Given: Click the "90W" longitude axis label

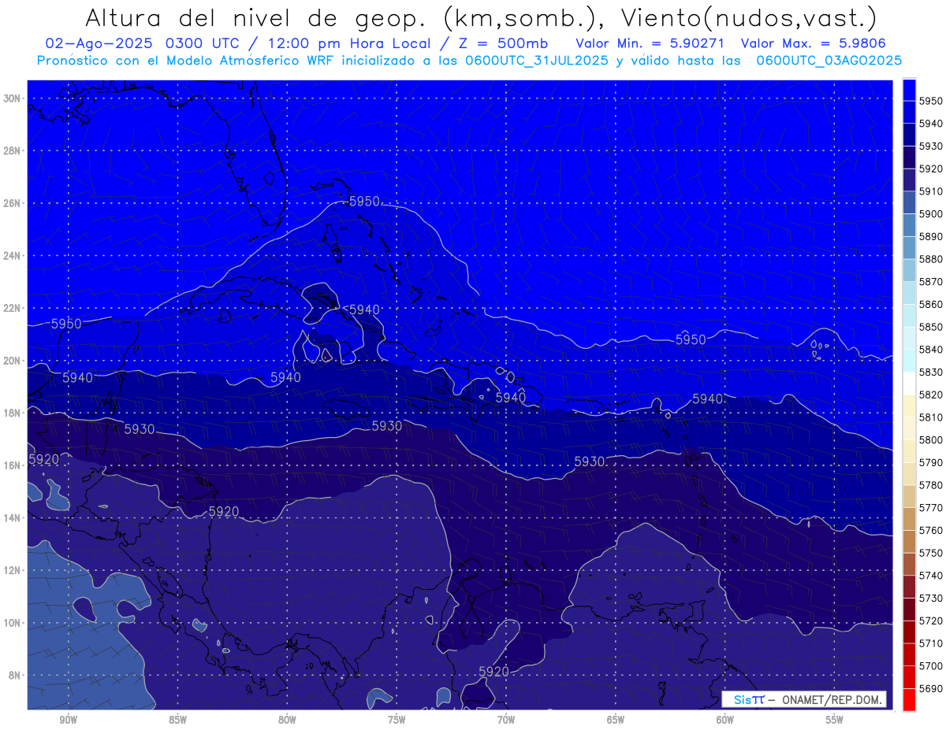Looking at the screenshot, I should [68, 721].
